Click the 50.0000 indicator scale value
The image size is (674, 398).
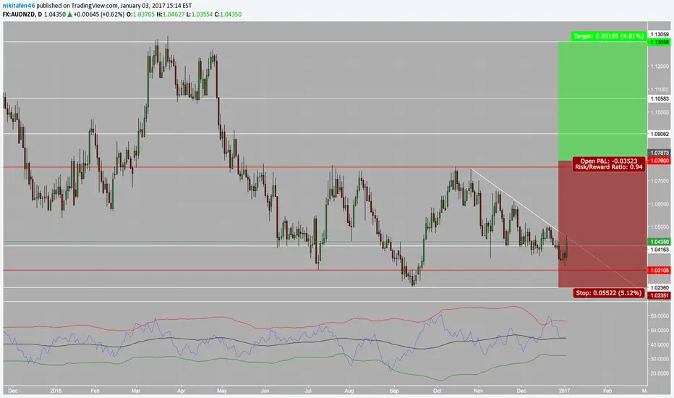click(x=660, y=331)
